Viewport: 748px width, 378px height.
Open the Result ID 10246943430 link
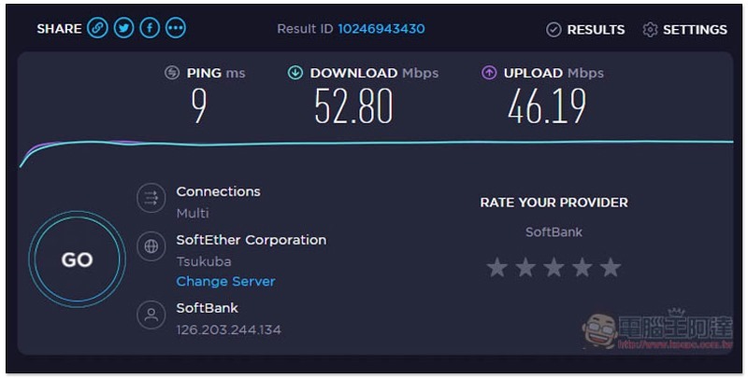pos(381,29)
